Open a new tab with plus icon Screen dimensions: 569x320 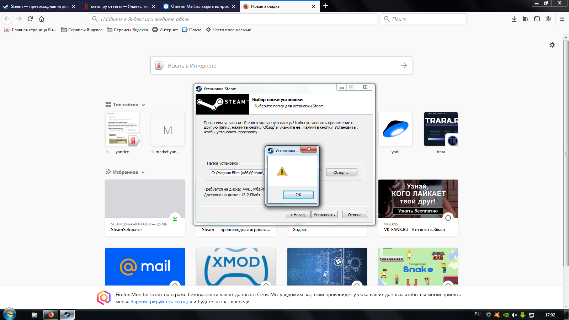tap(326, 6)
